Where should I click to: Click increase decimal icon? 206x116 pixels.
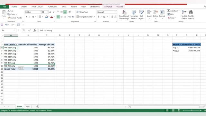[112, 17]
